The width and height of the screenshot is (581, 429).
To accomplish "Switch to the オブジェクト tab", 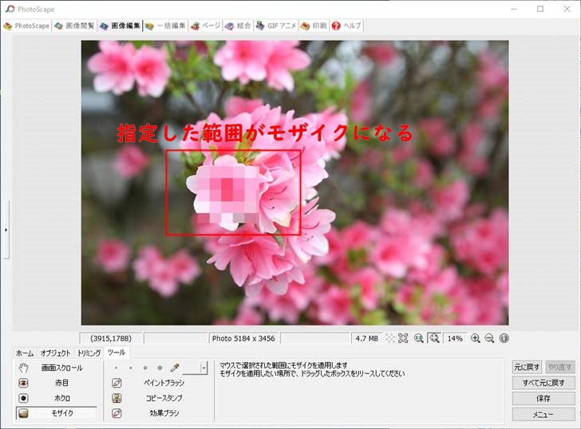I will coord(55,352).
